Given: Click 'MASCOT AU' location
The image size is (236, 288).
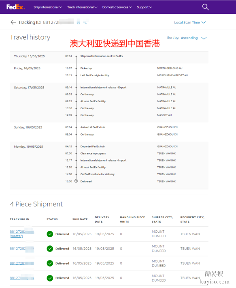Looking at the screenshot, I should click(x=164, y=115).
